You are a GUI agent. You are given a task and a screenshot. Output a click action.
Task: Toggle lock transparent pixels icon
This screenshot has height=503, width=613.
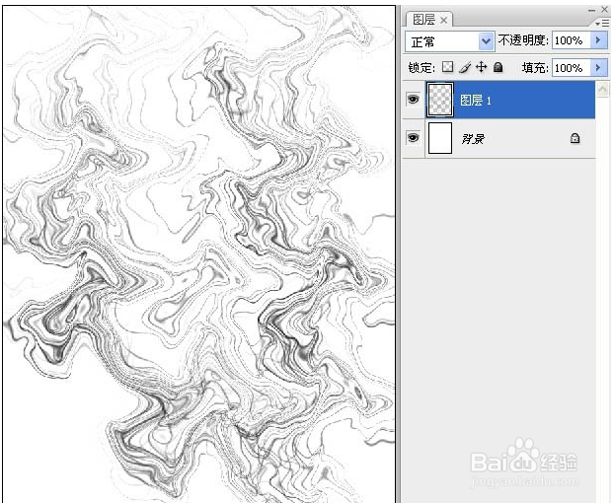tap(447, 67)
